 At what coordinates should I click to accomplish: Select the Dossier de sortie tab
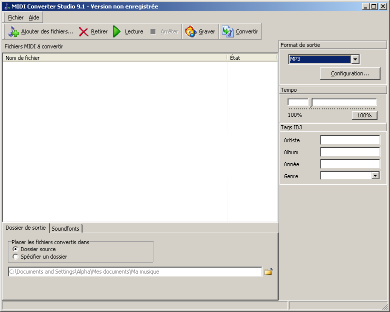(25, 228)
